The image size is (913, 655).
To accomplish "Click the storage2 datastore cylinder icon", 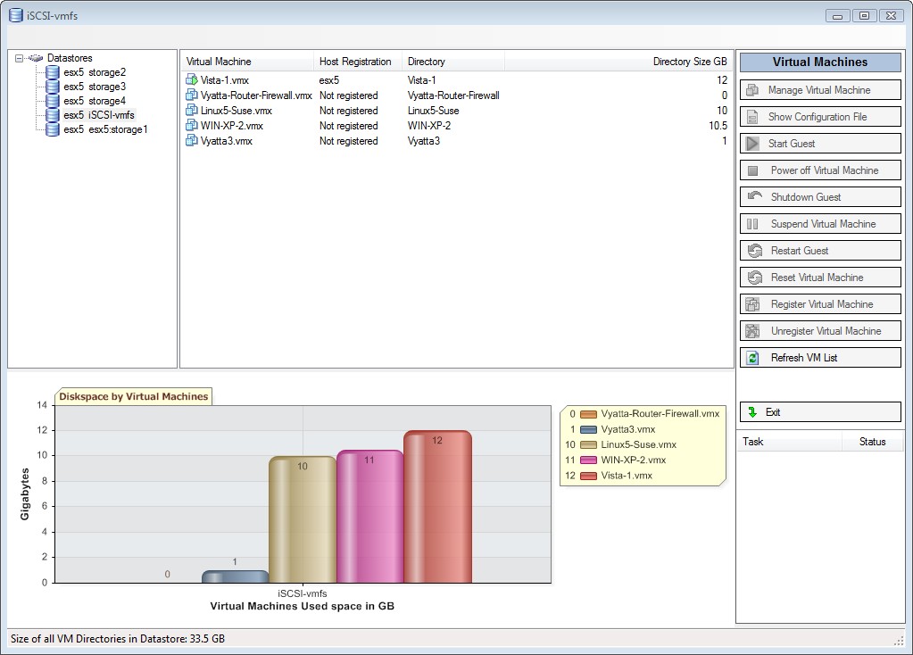I will 53,72.
